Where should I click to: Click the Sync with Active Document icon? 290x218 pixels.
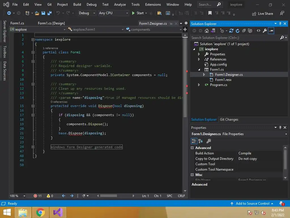(x=231, y=31)
